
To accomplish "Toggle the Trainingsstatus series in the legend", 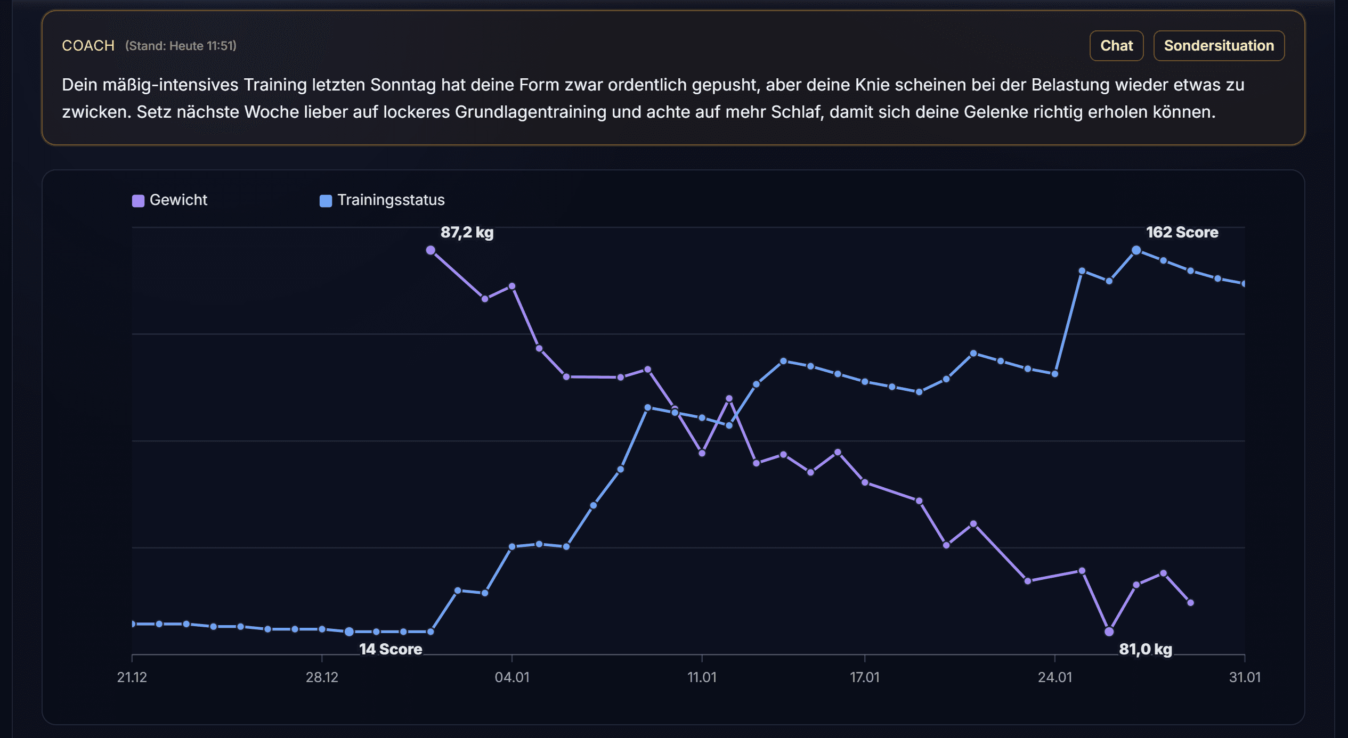I will [x=391, y=200].
